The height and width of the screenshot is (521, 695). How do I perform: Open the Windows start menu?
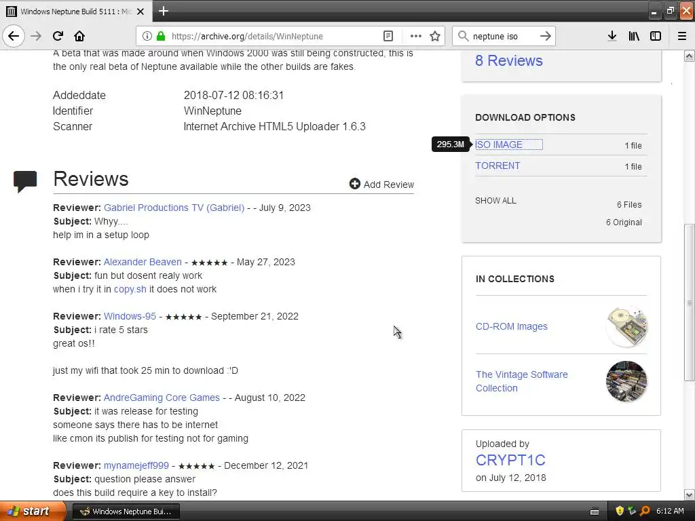click(33, 511)
